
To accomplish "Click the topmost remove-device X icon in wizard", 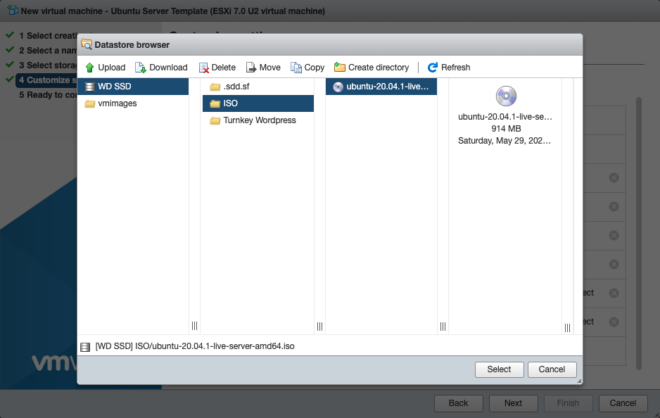I will pos(614,177).
